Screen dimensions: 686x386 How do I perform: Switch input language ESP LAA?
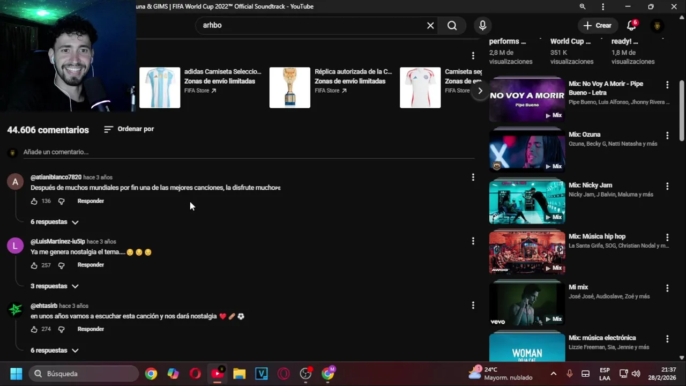click(605, 374)
